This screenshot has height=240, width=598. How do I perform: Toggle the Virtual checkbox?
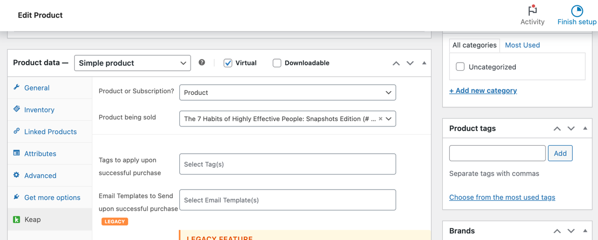coord(228,63)
